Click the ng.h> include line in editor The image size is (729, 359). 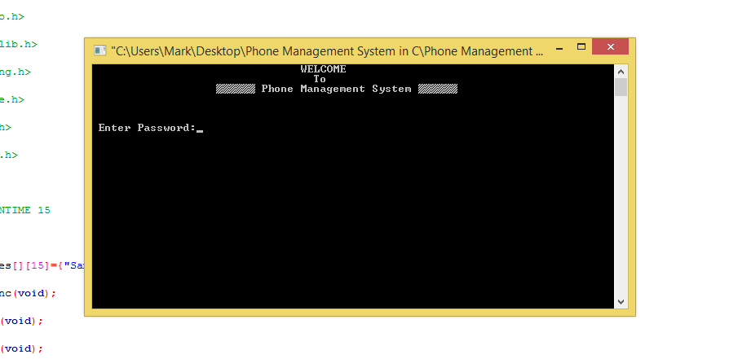[15, 72]
